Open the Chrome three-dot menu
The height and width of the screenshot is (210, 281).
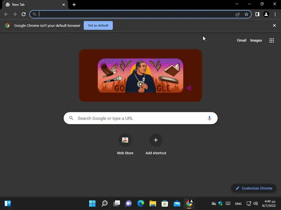click(275, 14)
